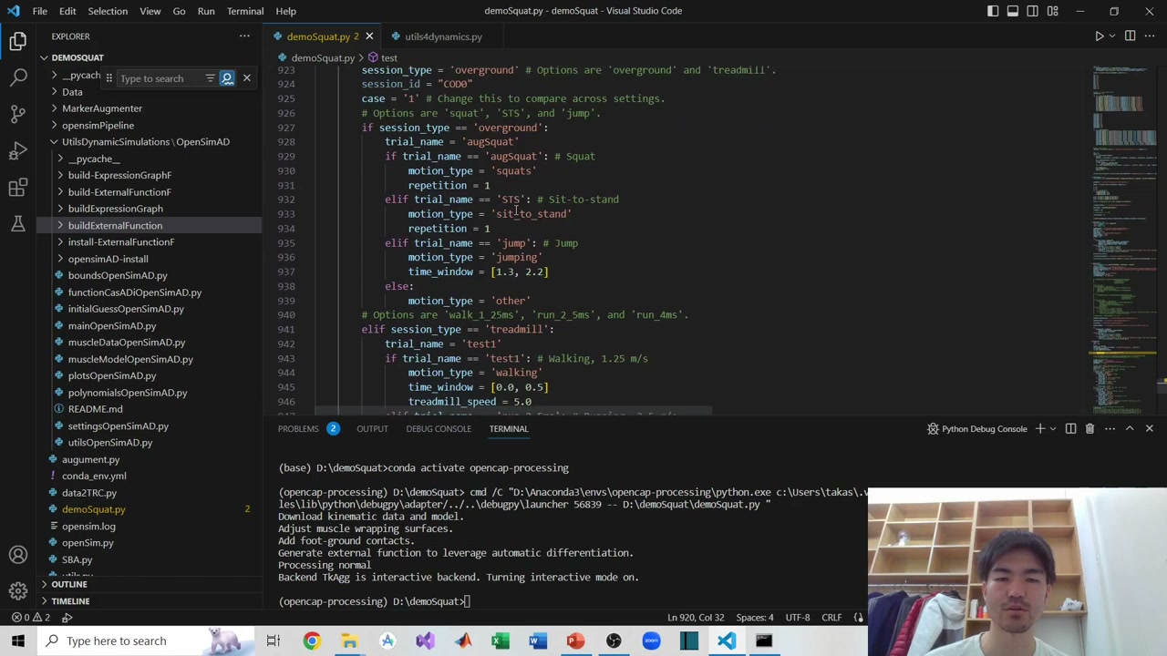1167x656 pixels.
Task: Click UTF-8 encoding in status bar
Action: point(798,618)
